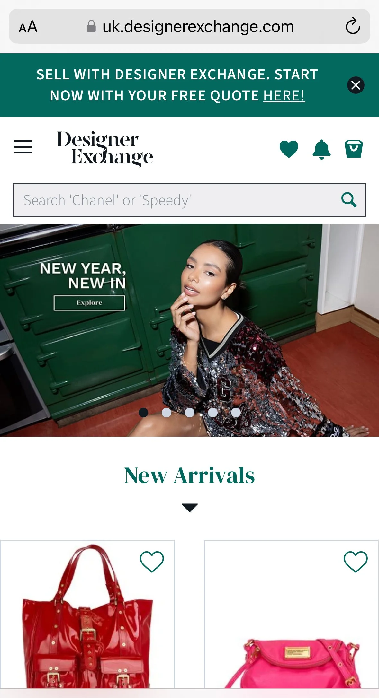This screenshot has height=698, width=379.
Task: Select the first carousel slide dot
Action: point(143,413)
